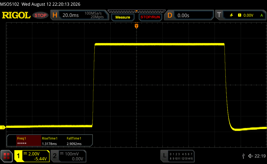
Task: Click the MSO5102 date and time header
Action: (40, 4)
